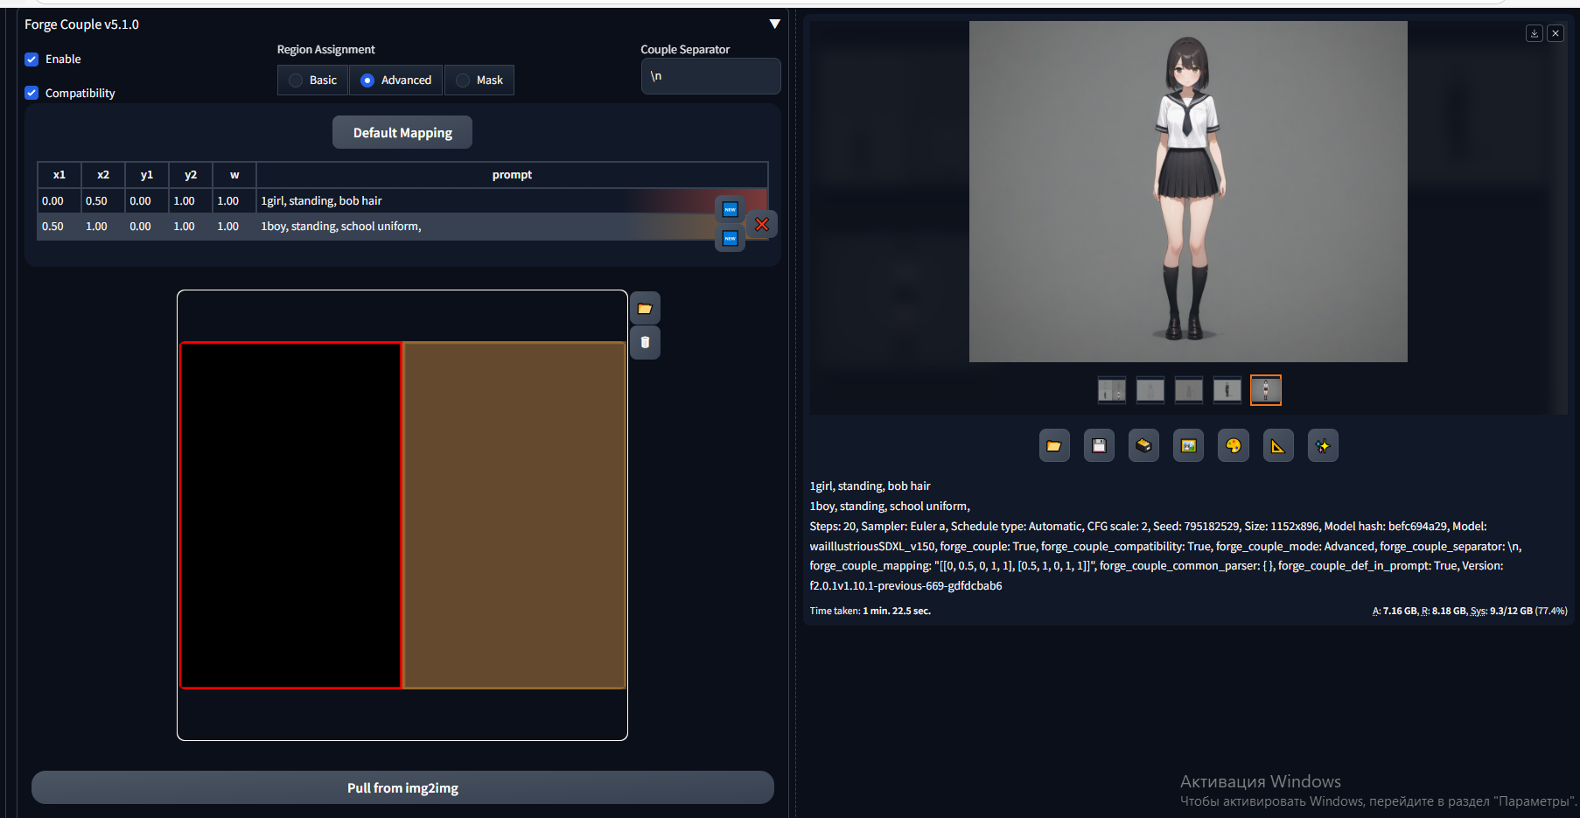This screenshot has height=818, width=1580.
Task: Click the paint palette inpaint icon
Action: click(1234, 446)
